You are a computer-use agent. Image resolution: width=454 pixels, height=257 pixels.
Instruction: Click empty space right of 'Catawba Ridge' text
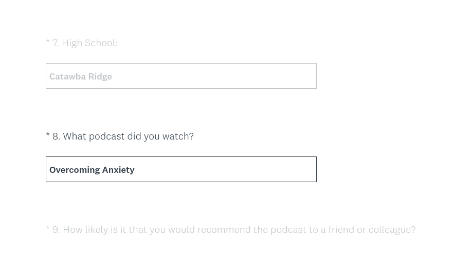click(216, 76)
